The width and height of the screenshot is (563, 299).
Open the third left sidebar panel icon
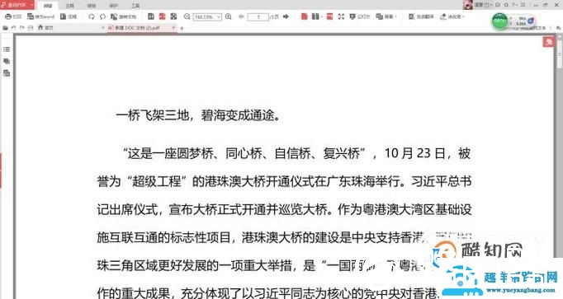[x=7, y=73]
